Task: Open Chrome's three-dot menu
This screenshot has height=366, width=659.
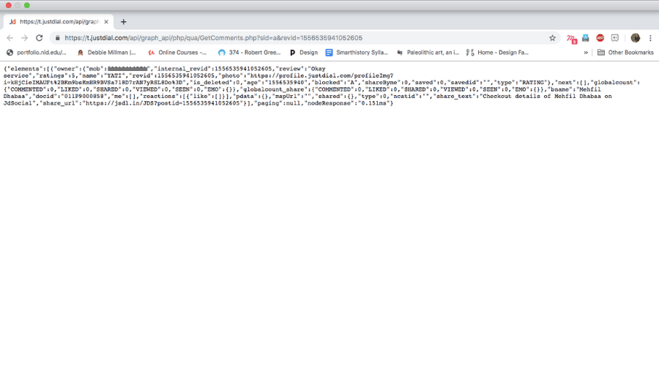Action: click(649, 38)
